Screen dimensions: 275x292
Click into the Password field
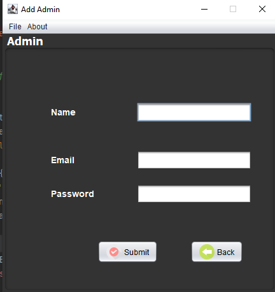point(194,194)
